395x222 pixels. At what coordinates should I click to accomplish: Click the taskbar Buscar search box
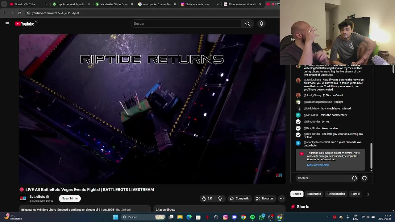(144, 217)
